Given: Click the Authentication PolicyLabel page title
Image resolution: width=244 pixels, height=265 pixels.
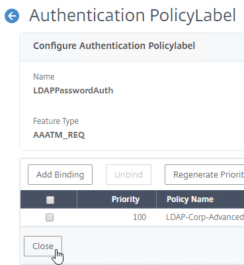Looking at the screenshot, I should pyautogui.click(x=133, y=16).
